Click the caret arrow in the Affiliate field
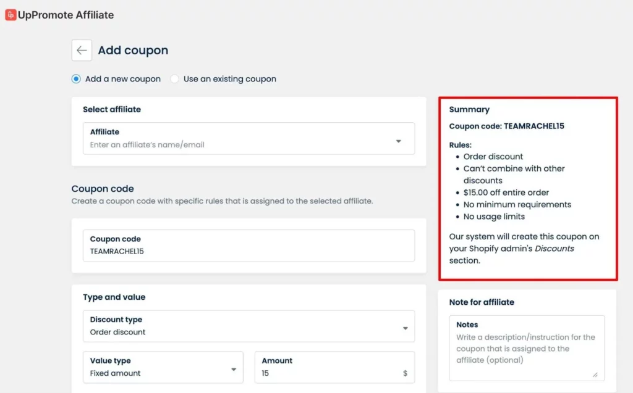The height and width of the screenshot is (393, 633). 398,141
